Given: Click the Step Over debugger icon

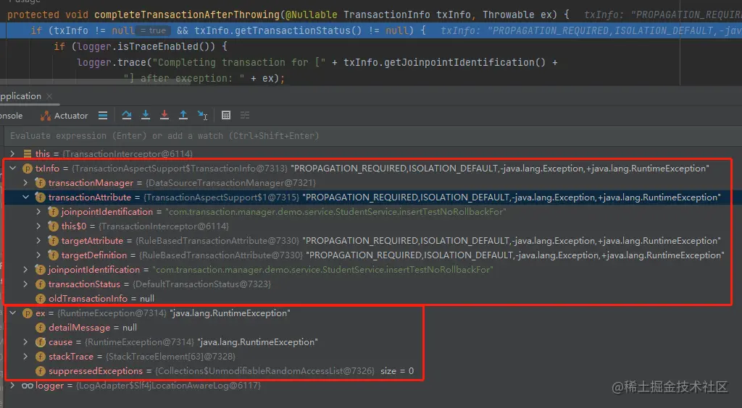Looking at the screenshot, I should point(126,115).
